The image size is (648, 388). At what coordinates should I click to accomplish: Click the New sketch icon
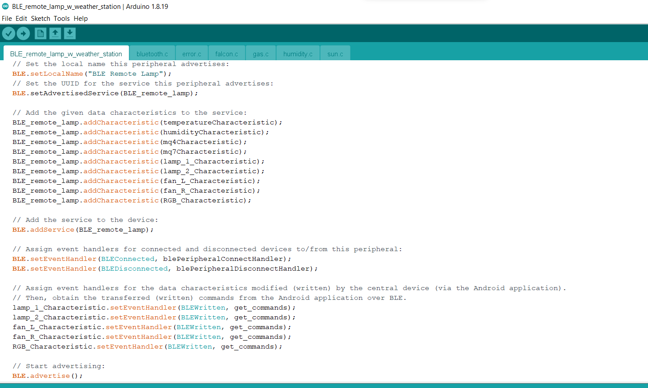coord(40,33)
